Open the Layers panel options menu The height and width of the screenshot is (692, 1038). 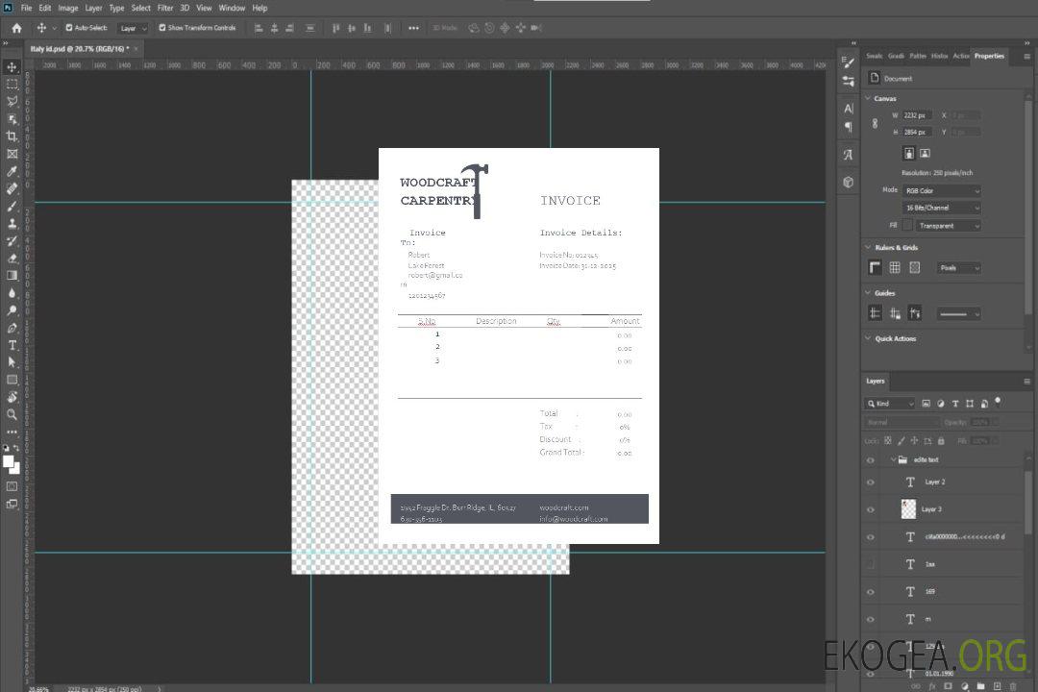pos(1026,382)
